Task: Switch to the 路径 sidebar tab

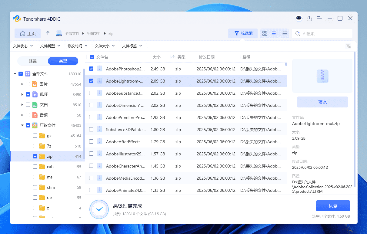Action: coord(32,61)
